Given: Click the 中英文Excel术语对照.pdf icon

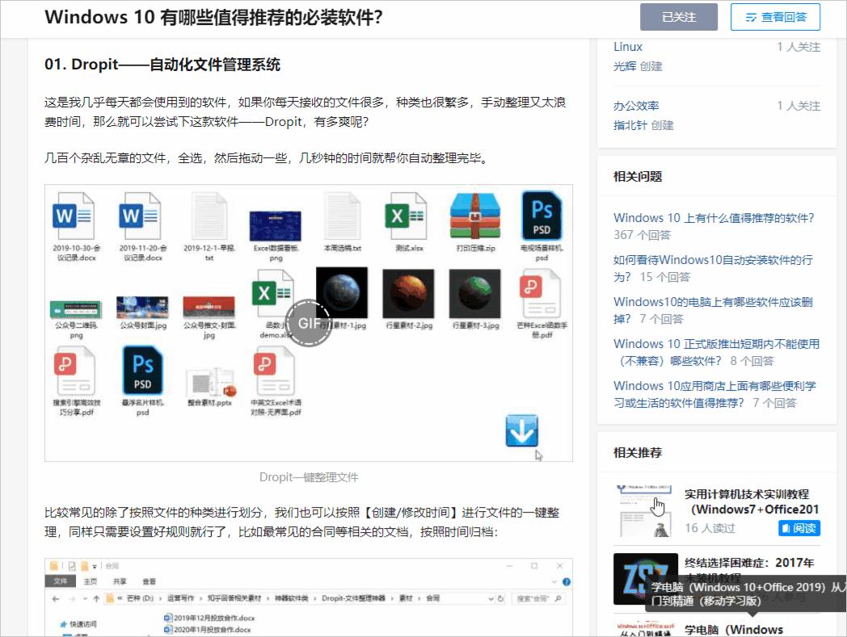Looking at the screenshot, I should click(274, 371).
